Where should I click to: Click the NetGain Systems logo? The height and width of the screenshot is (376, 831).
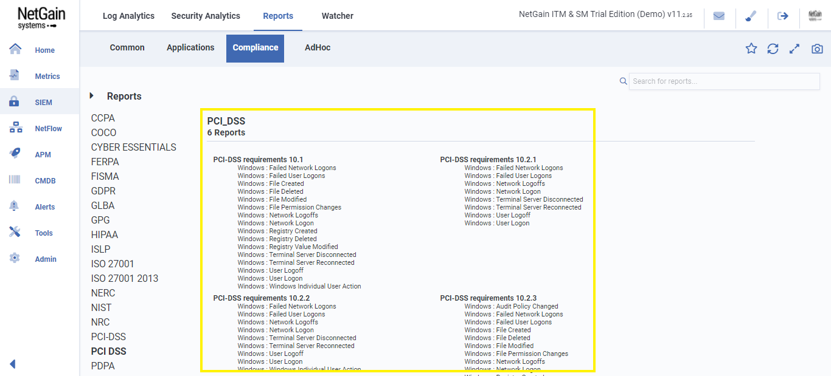point(40,17)
